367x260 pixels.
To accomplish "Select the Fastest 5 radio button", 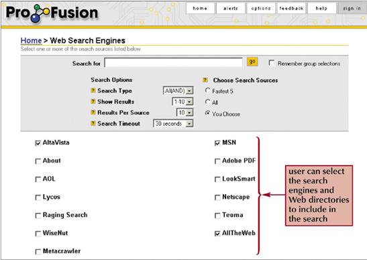I will point(207,90).
